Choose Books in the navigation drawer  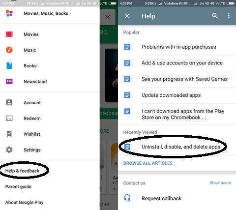click(50, 66)
